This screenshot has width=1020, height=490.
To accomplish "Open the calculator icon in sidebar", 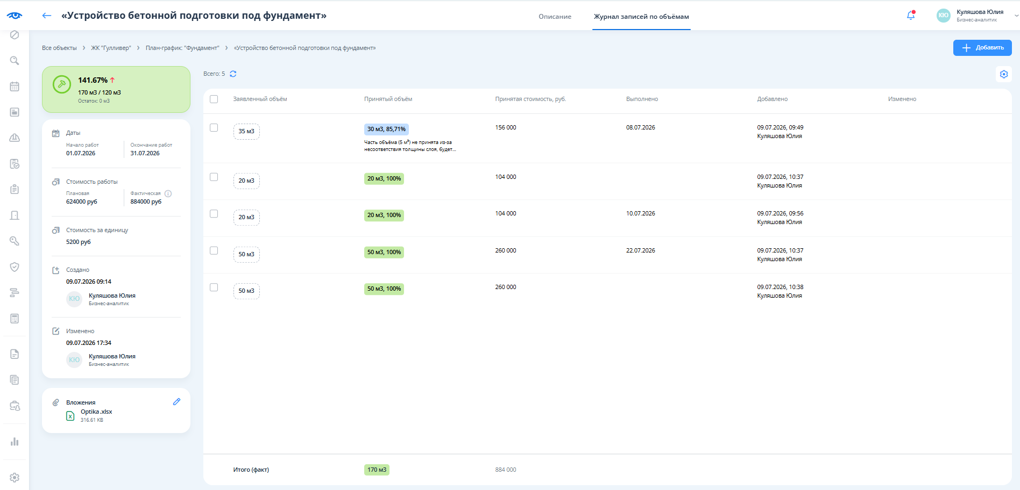I will coord(15,319).
